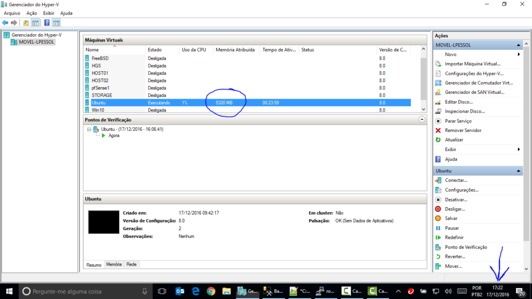Open Edge browser from the taskbar
The height and width of the screenshot is (299, 532).
(x=195, y=291)
